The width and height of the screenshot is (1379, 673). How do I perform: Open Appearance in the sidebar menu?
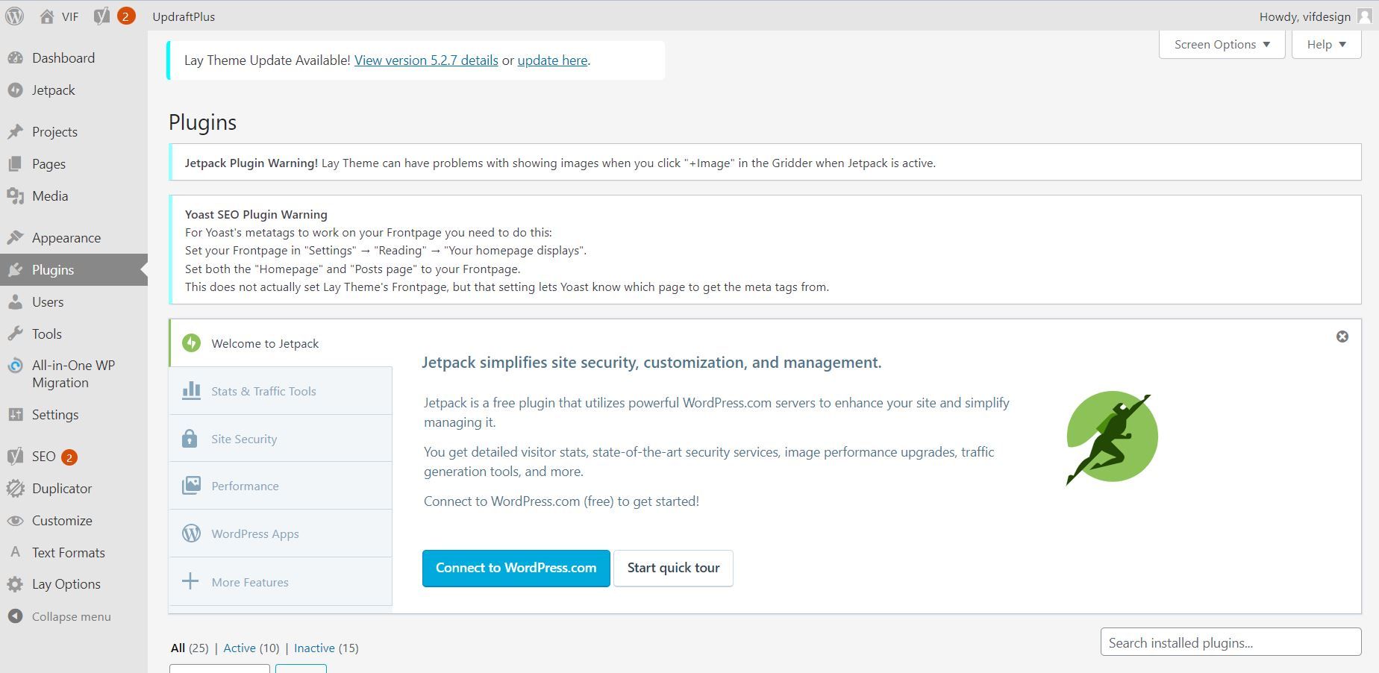tap(66, 238)
